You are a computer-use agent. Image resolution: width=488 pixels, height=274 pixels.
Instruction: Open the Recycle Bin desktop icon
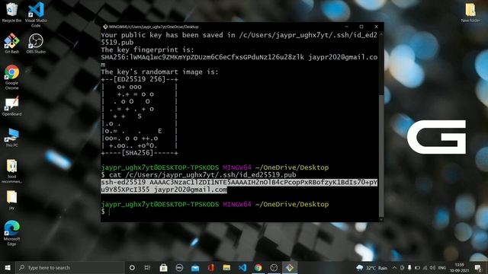(x=12, y=12)
